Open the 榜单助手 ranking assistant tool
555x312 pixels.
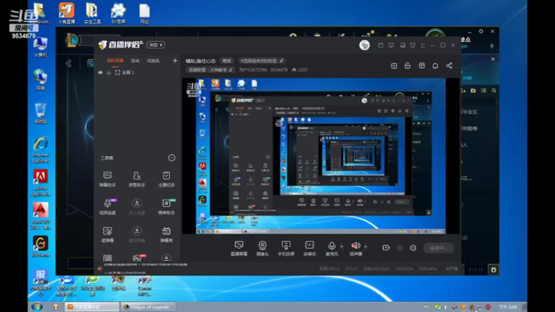coord(166,206)
